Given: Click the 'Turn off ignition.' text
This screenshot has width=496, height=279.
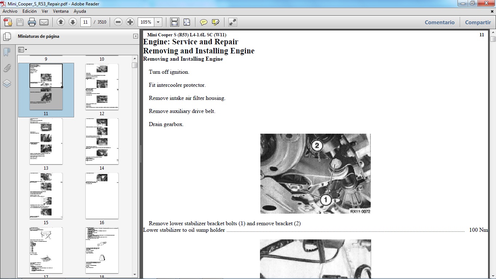Looking at the screenshot, I should (169, 72).
